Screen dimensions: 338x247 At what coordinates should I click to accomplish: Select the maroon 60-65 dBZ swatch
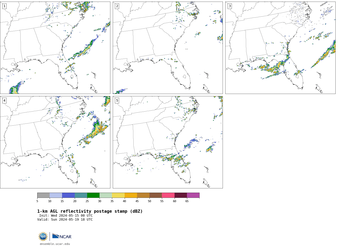[181, 195]
